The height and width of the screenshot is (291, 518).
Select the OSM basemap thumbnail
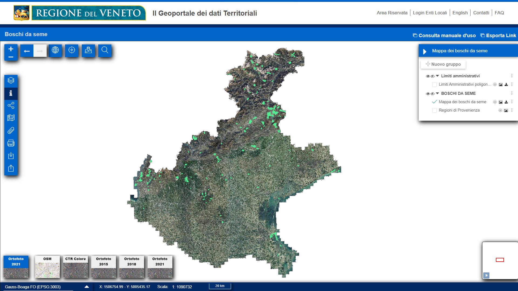pyautogui.click(x=47, y=267)
